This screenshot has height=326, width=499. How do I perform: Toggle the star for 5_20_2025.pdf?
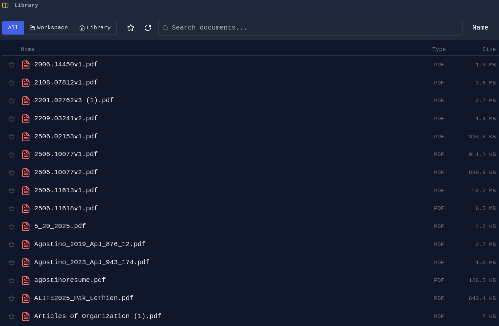pos(12,226)
